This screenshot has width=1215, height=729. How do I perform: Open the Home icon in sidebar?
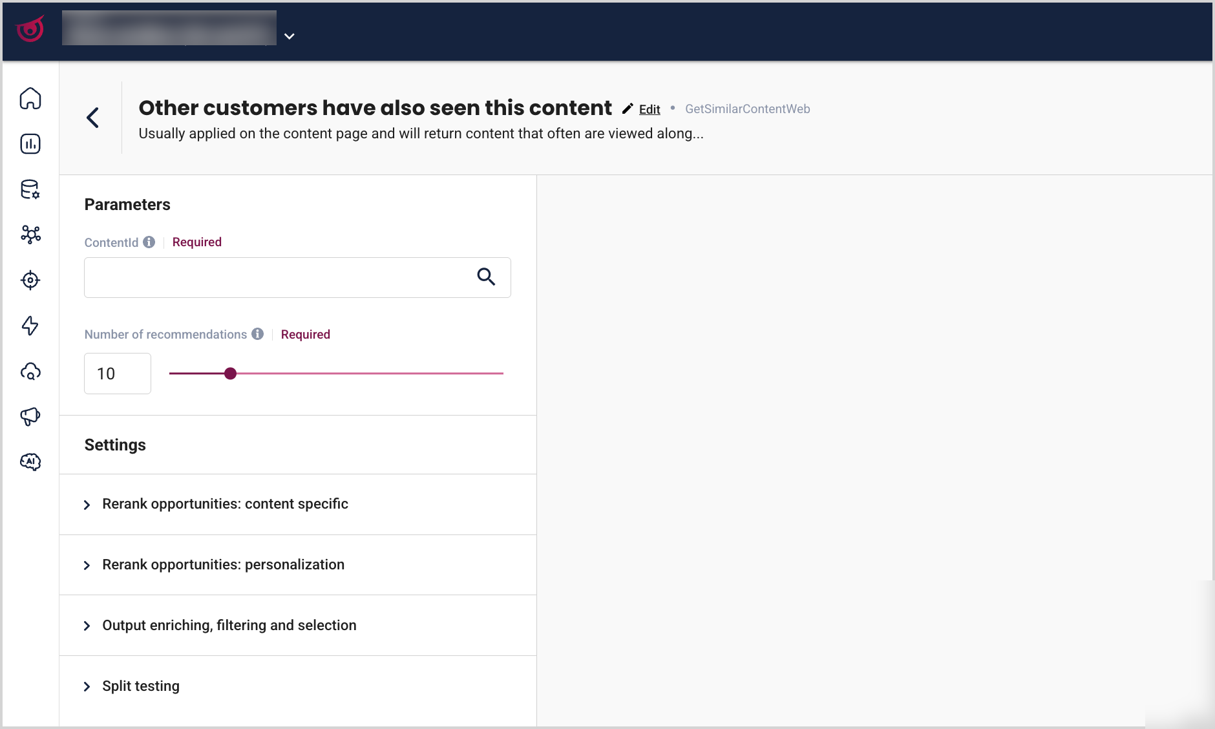point(30,98)
